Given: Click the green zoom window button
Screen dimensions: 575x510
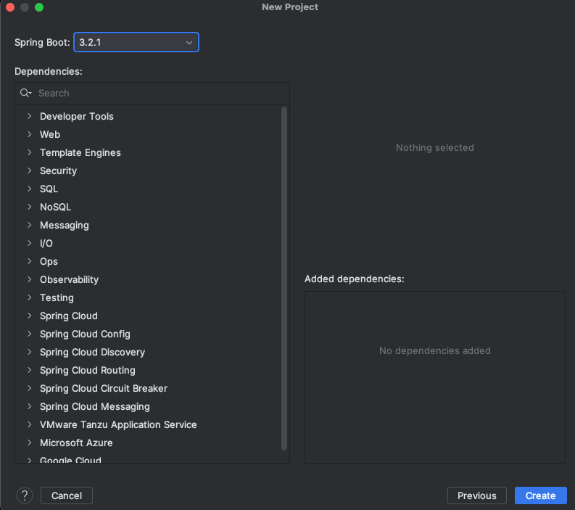Looking at the screenshot, I should pyautogui.click(x=39, y=7).
